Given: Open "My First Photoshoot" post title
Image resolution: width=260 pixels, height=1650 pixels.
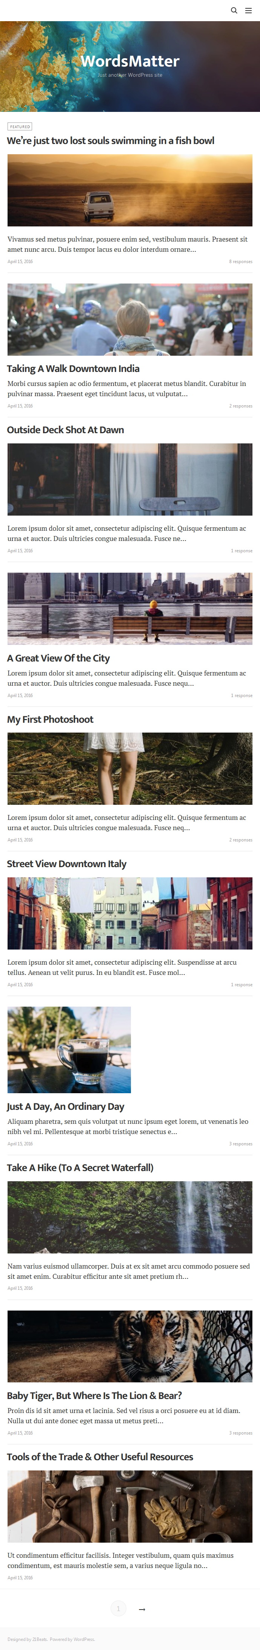Looking at the screenshot, I should point(50,719).
